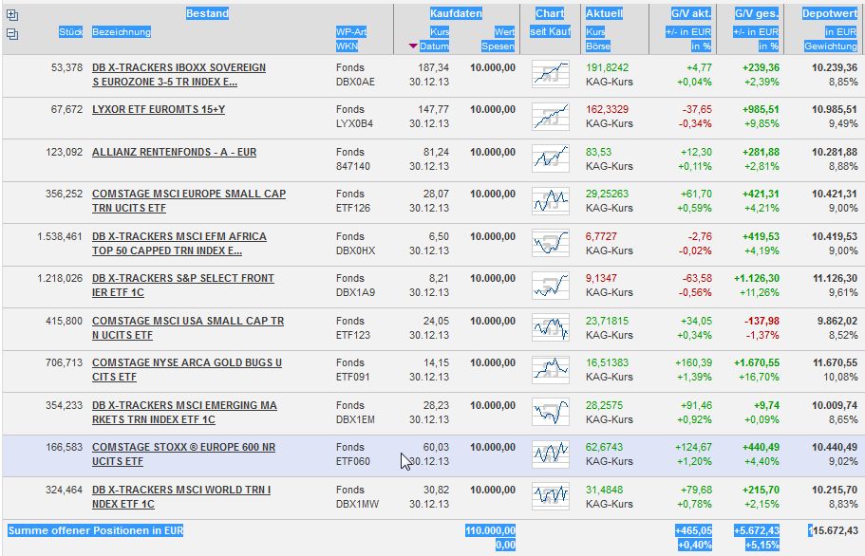The height and width of the screenshot is (556, 865).
Task: Open chart thumbnail for DB X-Trackers MSCI Emerging Markets
Action: 551,412
